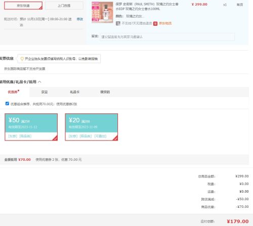Select 京东快递 delivery option
The width and height of the screenshot is (253, 226).
pos(23,6)
